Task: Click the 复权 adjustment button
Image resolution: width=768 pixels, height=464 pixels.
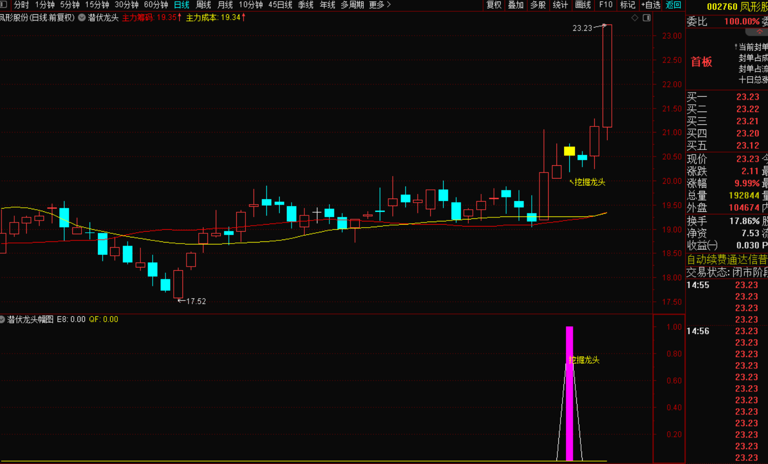Action: point(494,5)
